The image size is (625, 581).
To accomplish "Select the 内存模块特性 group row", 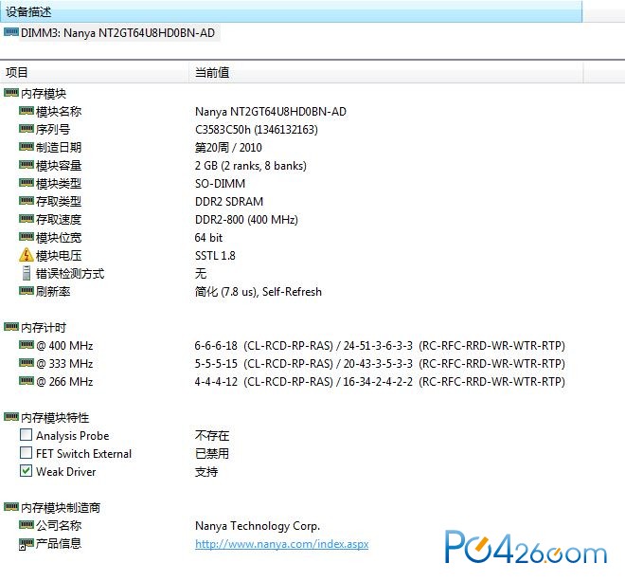I will [55, 418].
